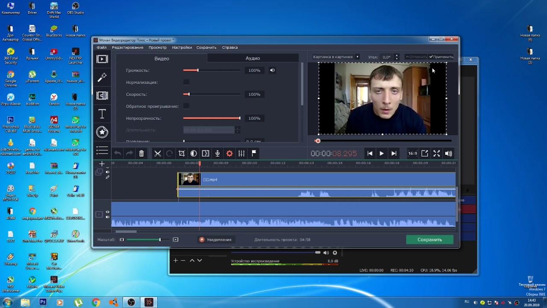Skip to next frame button
Viewport: 547px width, 308px height.
[394, 153]
